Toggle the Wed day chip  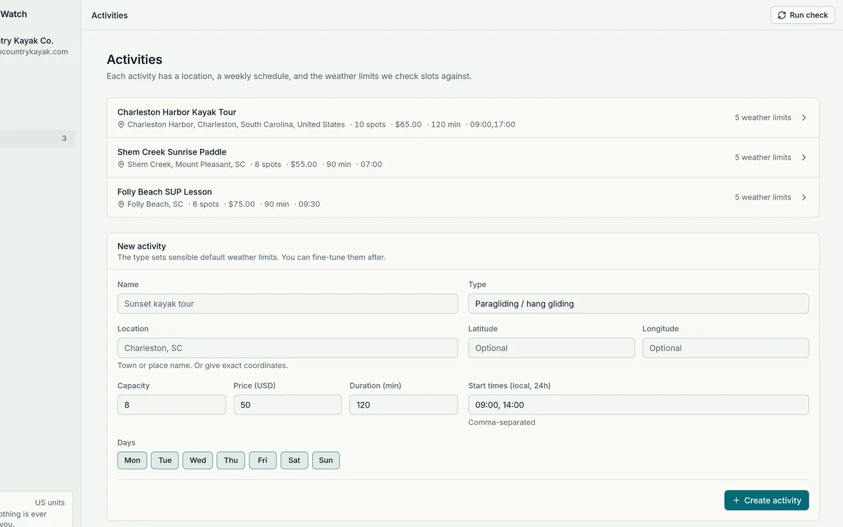click(x=198, y=460)
